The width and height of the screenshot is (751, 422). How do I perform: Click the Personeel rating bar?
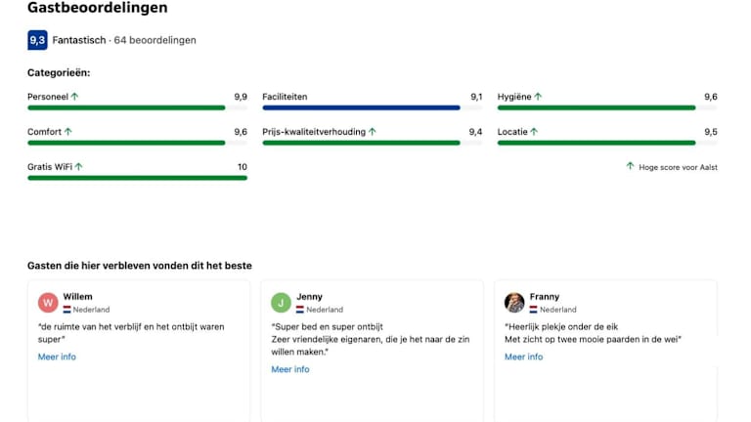click(x=126, y=107)
